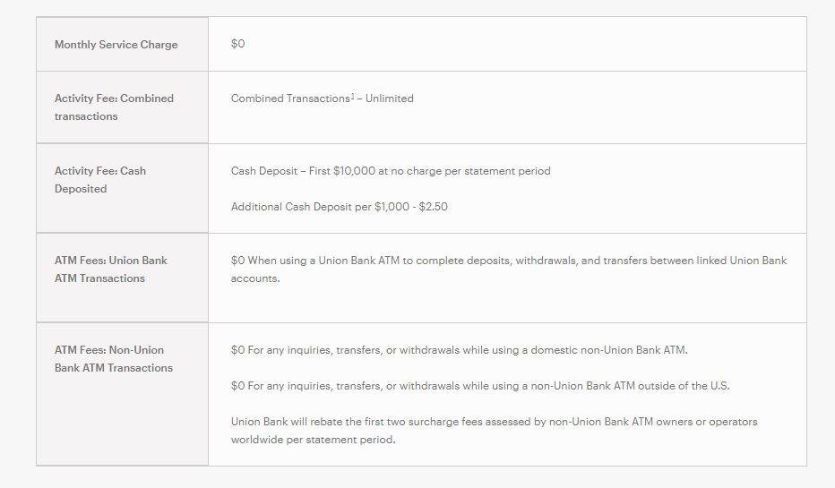Screen dimensions: 835x488
Task: Click the Cash Deposit – First $10,000 line
Action: 391,171
